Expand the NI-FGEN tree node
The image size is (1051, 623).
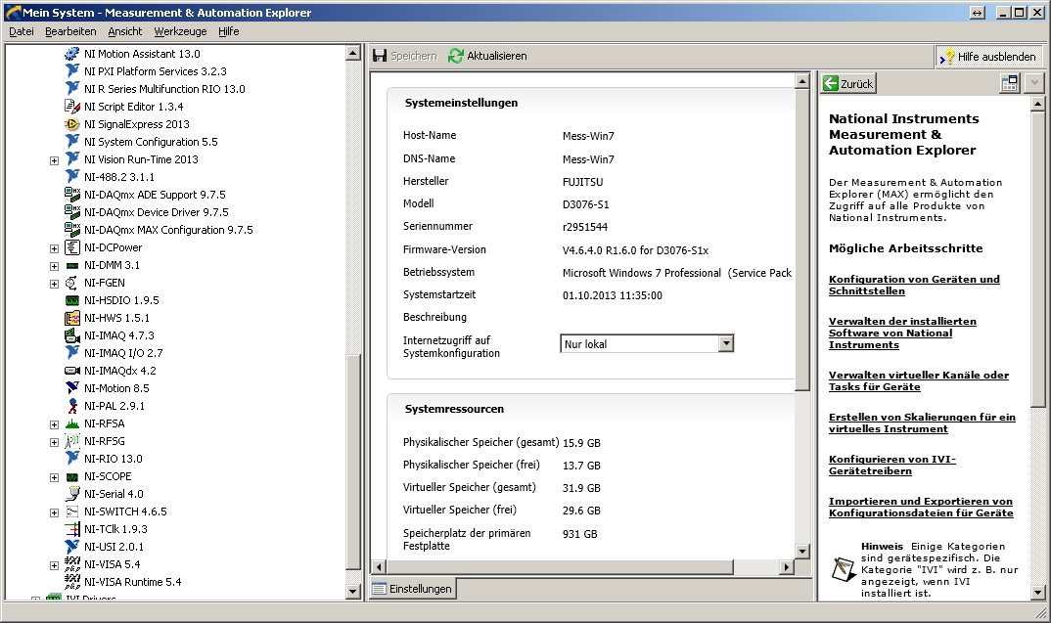(x=54, y=284)
